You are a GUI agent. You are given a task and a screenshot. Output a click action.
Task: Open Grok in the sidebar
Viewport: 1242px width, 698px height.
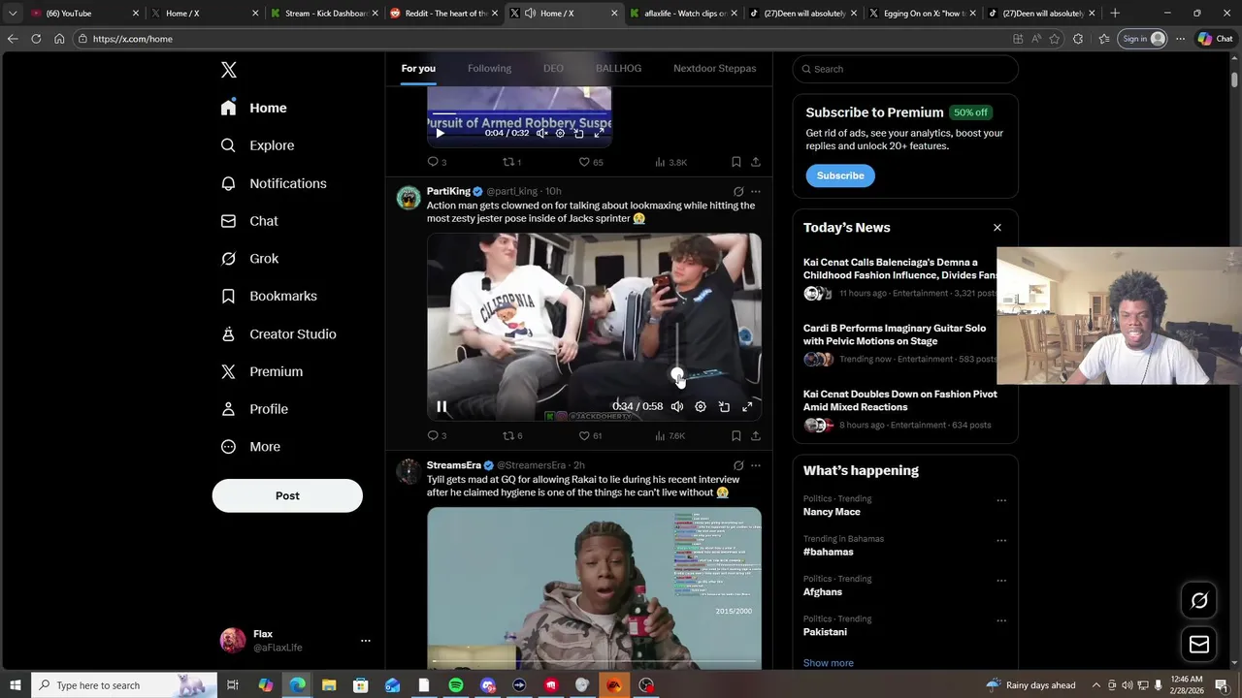pos(249,259)
